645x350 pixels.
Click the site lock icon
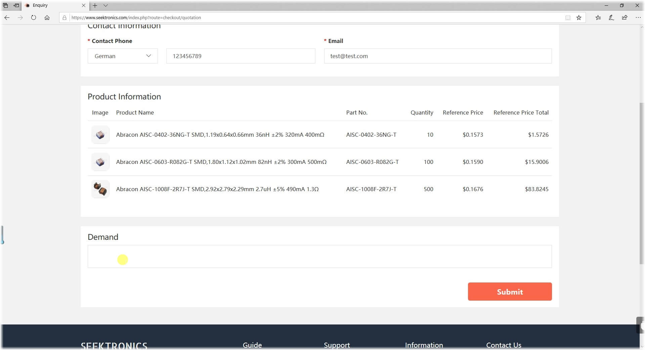point(64,17)
